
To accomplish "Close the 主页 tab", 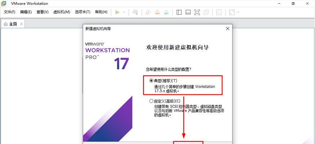I will click(21, 24).
